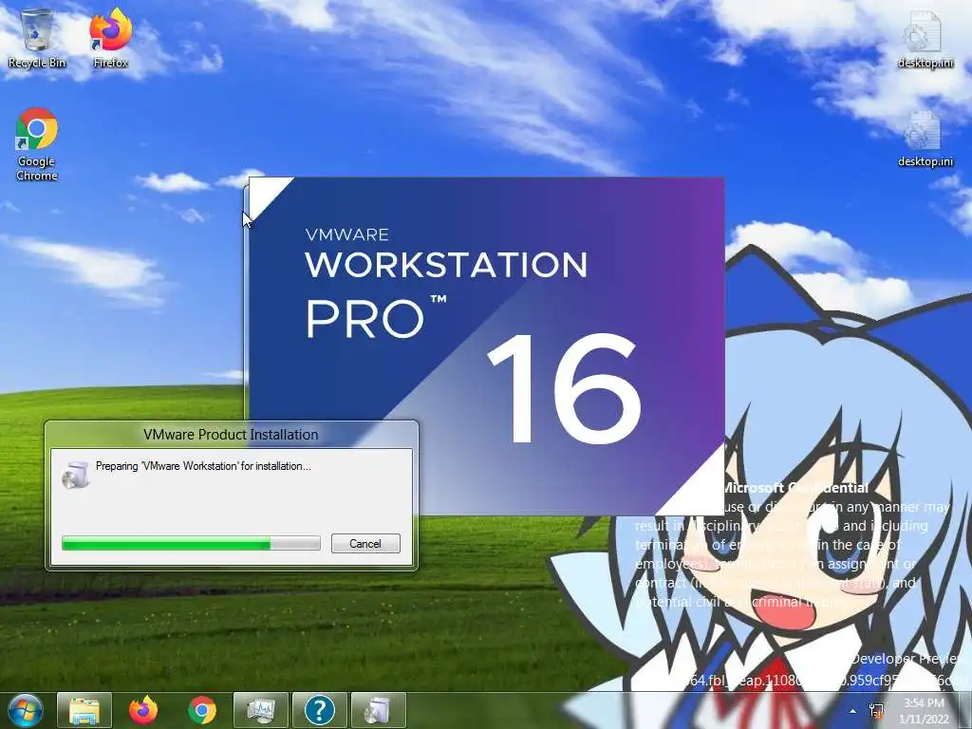
Task: Open the clock showing 3:54 PM
Action: (x=924, y=711)
